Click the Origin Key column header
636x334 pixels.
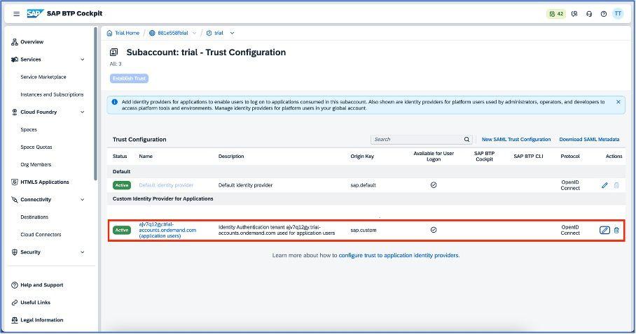tap(362, 157)
